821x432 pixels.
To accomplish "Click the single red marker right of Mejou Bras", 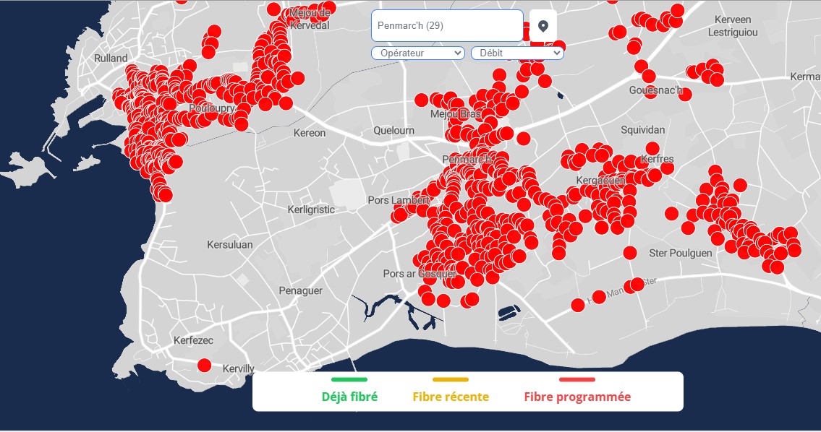I will (524, 138).
